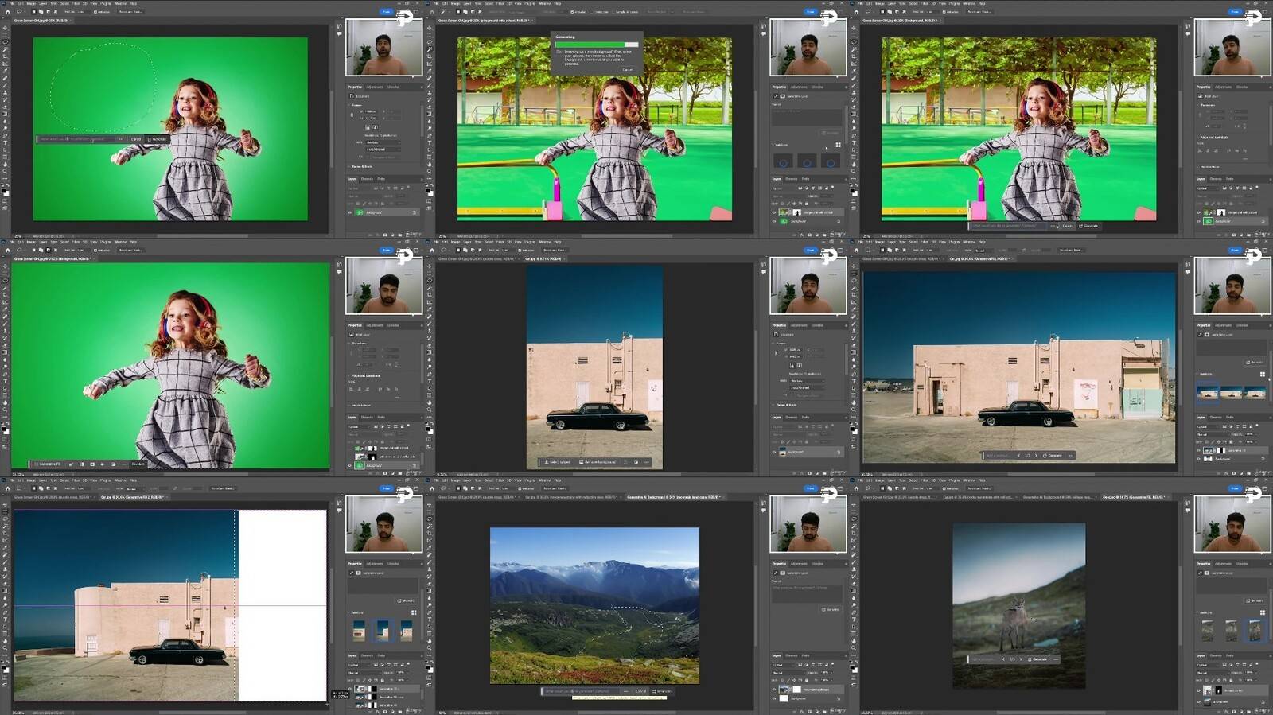Select the Move tool in the lasso-selection girl window
Viewport: 1273px width, 715px height.
pos(5,28)
